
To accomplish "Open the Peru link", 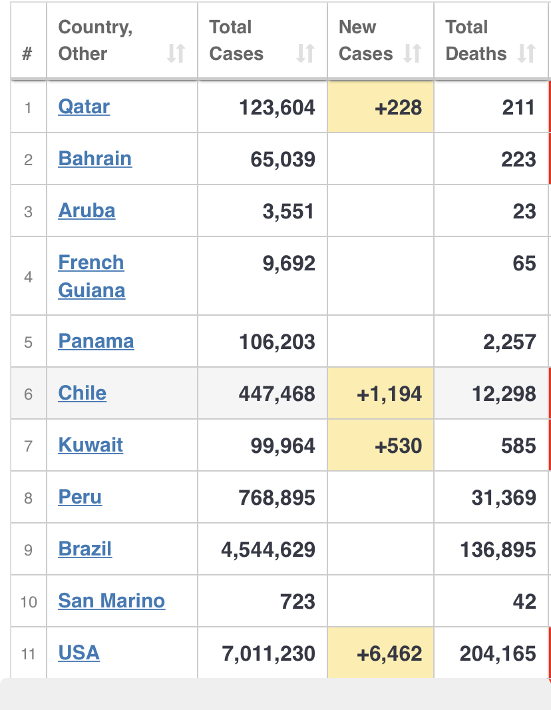I will [80, 497].
